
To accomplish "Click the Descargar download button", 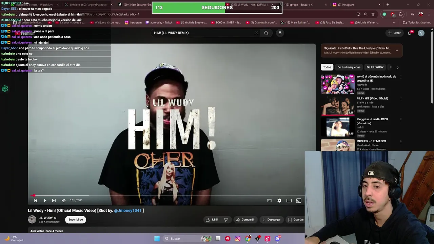I will click(271, 220).
